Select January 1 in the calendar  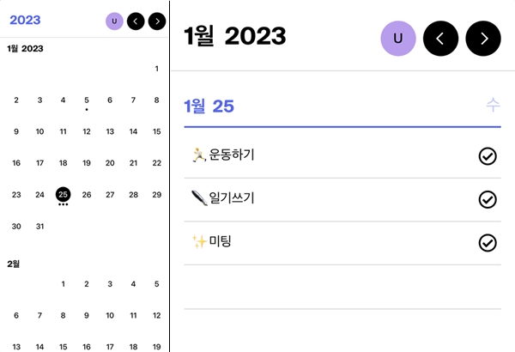157,69
